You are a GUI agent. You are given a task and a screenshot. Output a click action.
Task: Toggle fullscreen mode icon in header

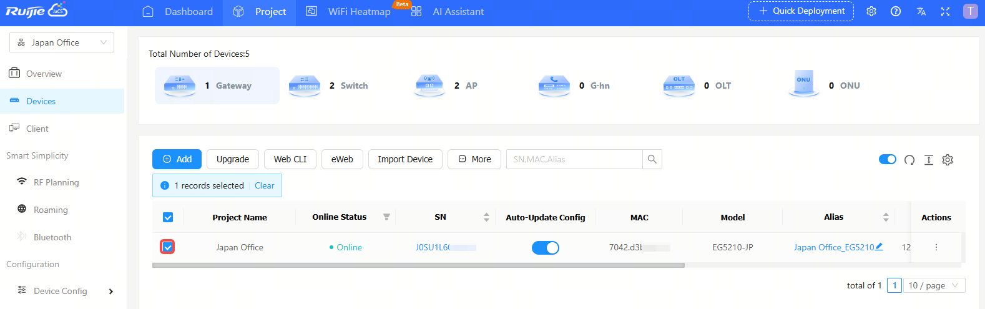coord(945,11)
